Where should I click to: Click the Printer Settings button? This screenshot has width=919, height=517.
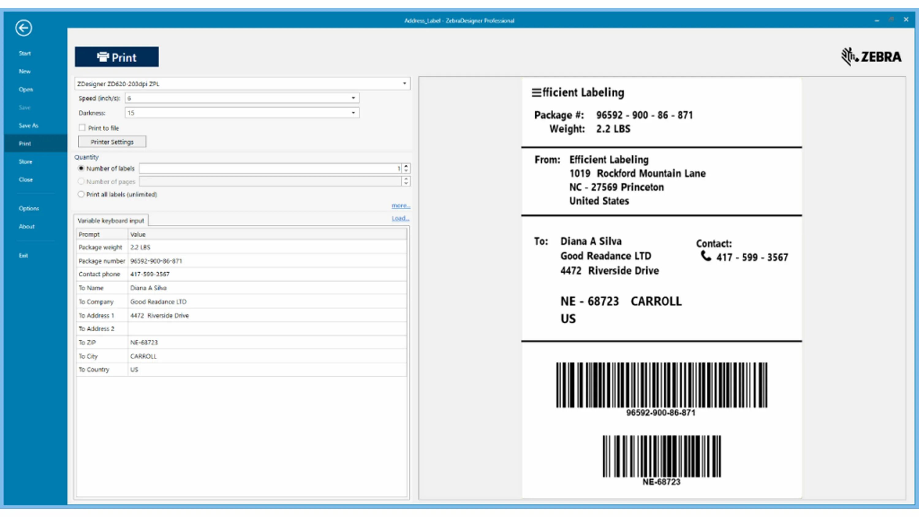(x=112, y=142)
